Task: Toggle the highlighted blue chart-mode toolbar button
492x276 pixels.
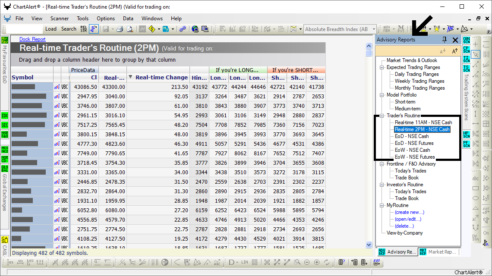Action: (x=94, y=29)
